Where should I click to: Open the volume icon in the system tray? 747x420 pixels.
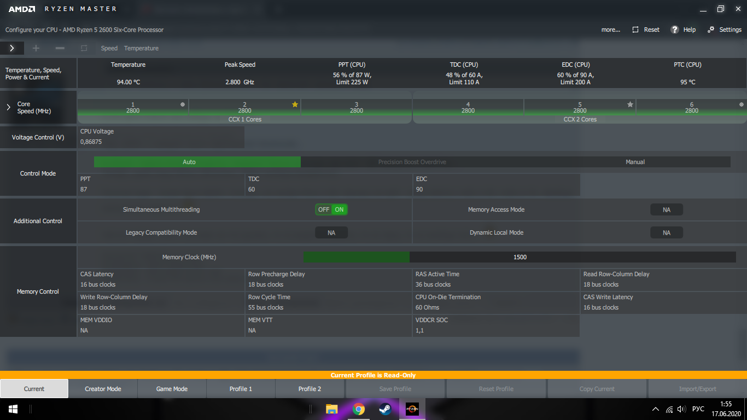[x=681, y=409]
